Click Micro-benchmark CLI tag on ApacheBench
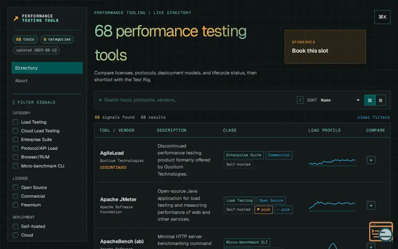Viewport: 398px width, 249px height. (x=247, y=242)
